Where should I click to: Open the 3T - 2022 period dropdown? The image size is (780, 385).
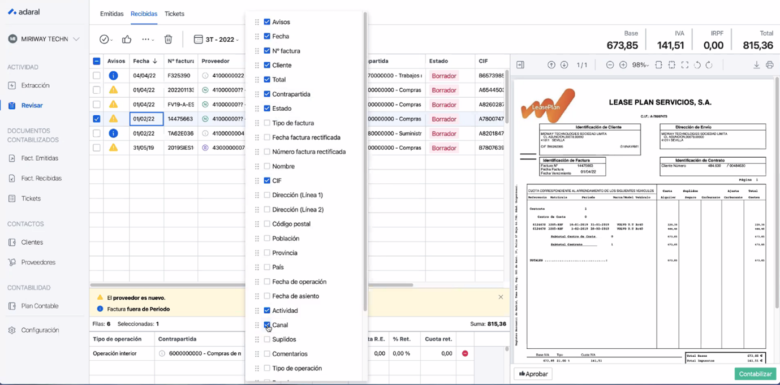216,40
